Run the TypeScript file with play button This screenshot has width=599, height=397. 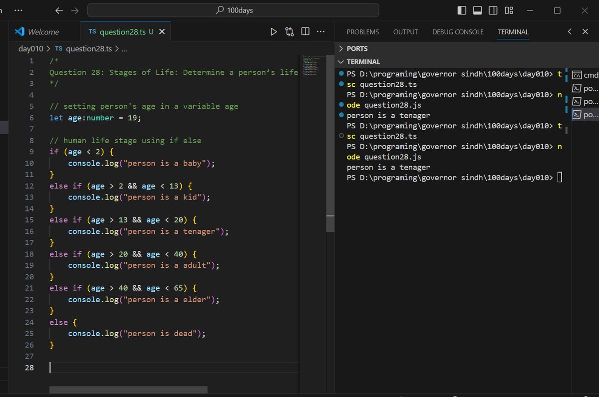[274, 32]
